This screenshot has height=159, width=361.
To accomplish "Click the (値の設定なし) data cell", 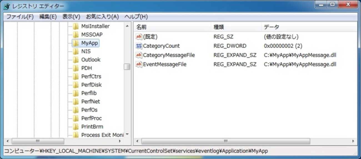I will click(281, 37).
